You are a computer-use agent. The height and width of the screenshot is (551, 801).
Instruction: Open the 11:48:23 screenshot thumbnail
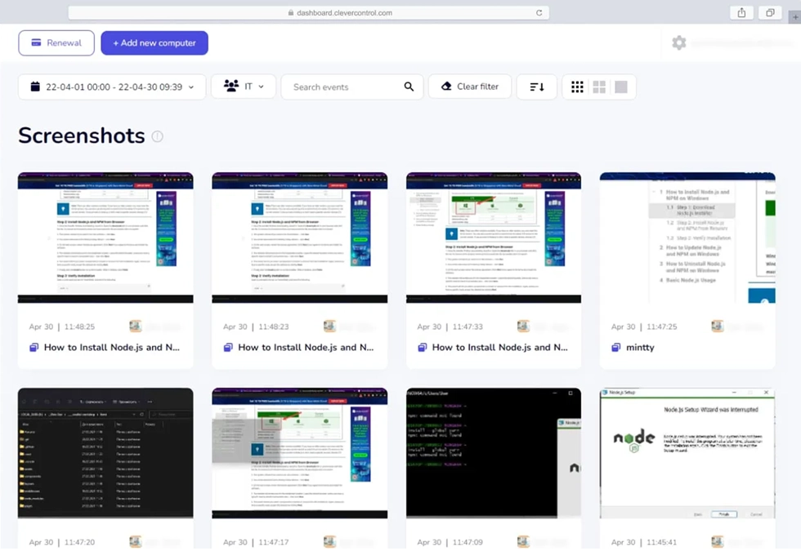[x=300, y=238]
